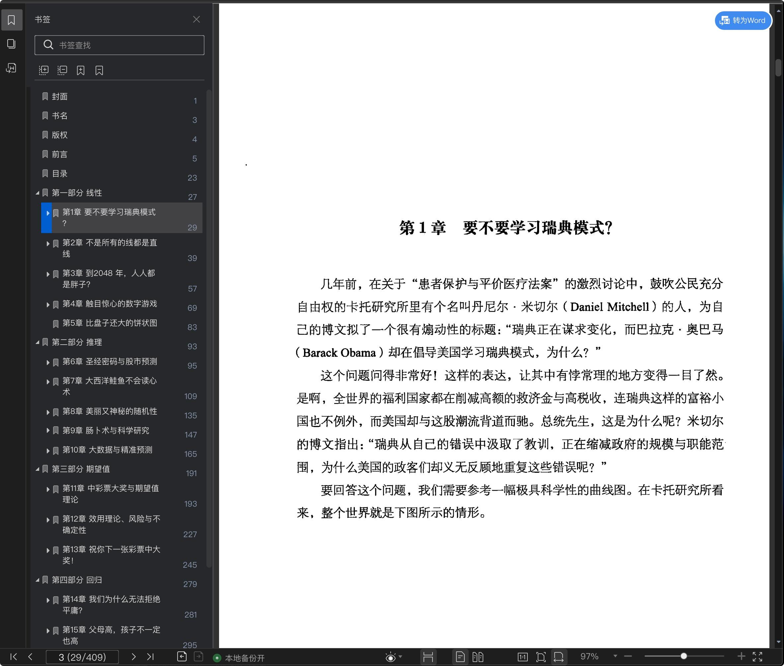The image size is (784, 666).
Task: Jump to last page button
Action: coord(150,657)
